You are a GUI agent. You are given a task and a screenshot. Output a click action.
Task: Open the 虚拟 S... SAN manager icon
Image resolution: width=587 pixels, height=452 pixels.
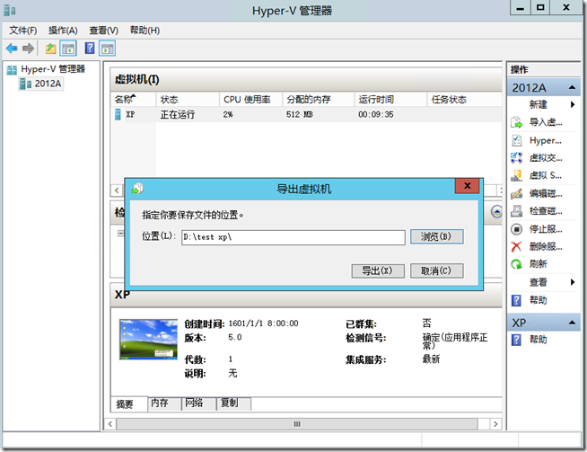click(x=517, y=175)
